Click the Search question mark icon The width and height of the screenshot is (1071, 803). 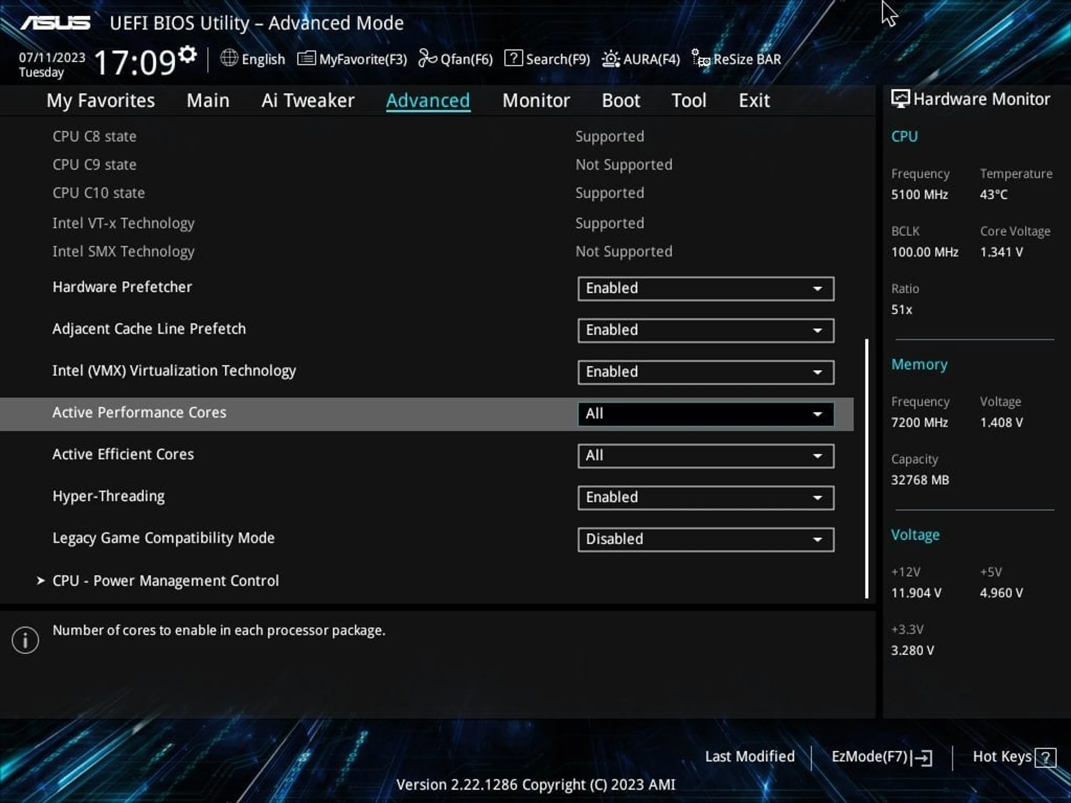(513, 58)
